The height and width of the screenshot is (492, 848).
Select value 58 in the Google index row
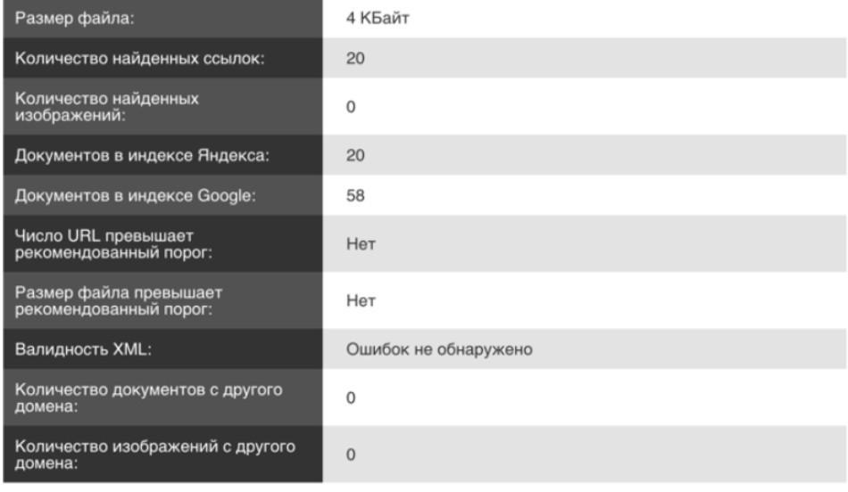pos(355,196)
